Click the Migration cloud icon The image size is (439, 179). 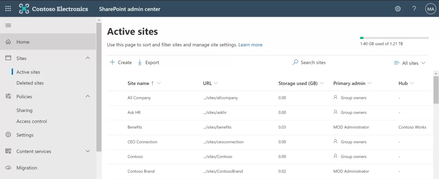[8, 168]
